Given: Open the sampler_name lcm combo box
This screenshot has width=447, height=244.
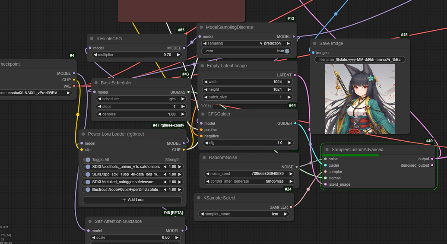Looking at the screenshot, I should pos(244,214).
